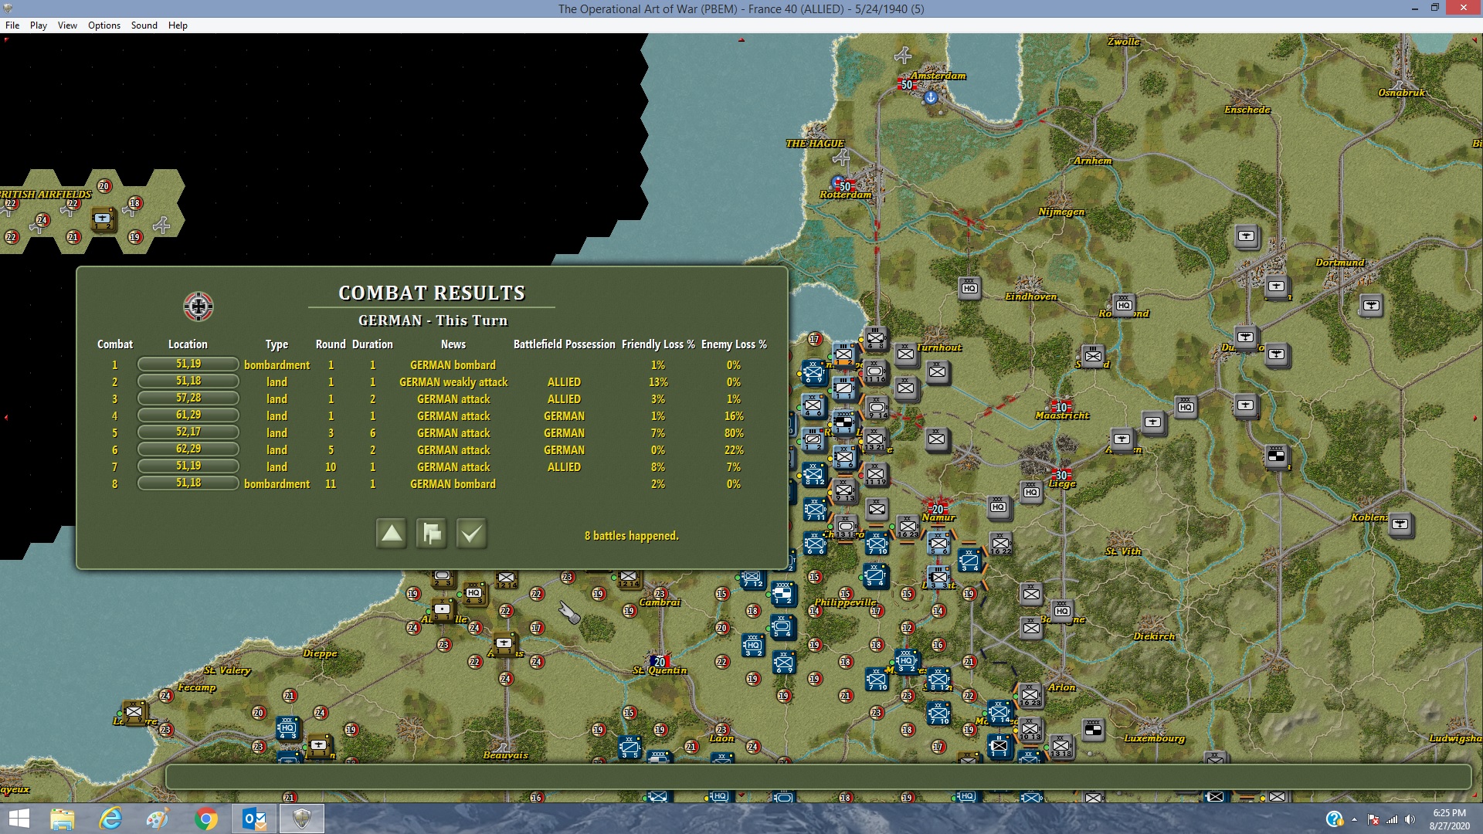Image resolution: width=1483 pixels, height=834 pixels.
Task: Click the empty status message bar at bottom
Action: pos(819,777)
